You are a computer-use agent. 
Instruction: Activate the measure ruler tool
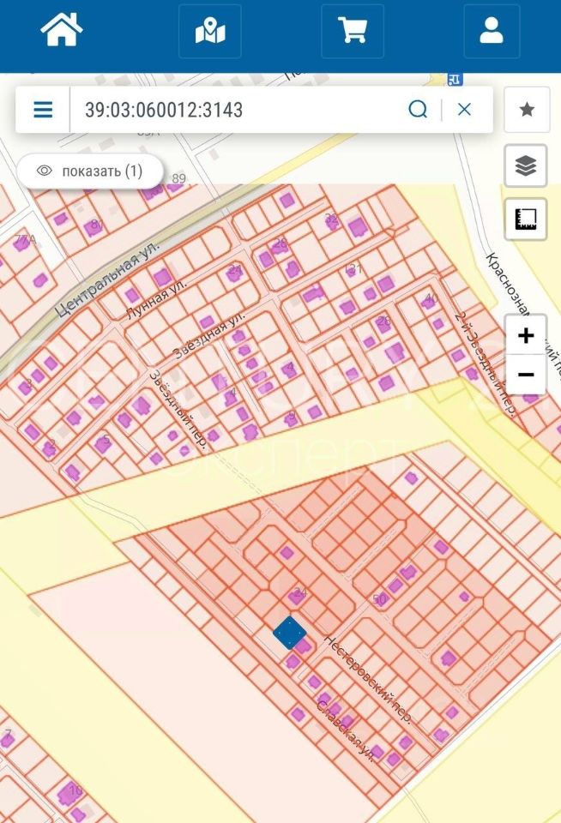click(x=525, y=219)
